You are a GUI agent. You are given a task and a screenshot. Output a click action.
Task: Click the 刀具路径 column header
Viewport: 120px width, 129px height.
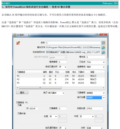pyautogui.click(x=21, y=72)
